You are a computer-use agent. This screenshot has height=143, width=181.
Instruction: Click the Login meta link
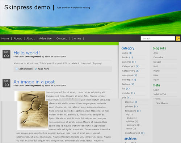click(x=156, y=90)
